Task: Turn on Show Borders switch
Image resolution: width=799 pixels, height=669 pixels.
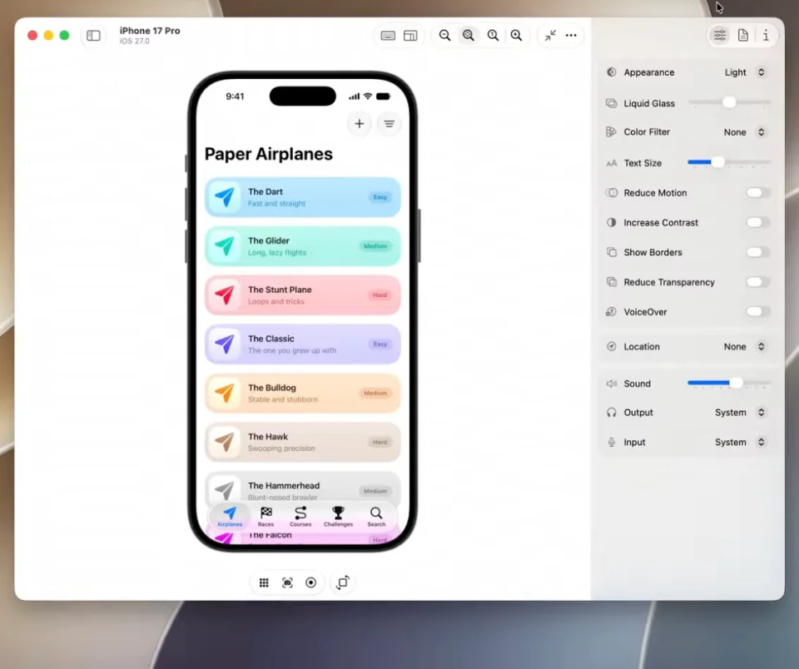Action: click(x=757, y=252)
